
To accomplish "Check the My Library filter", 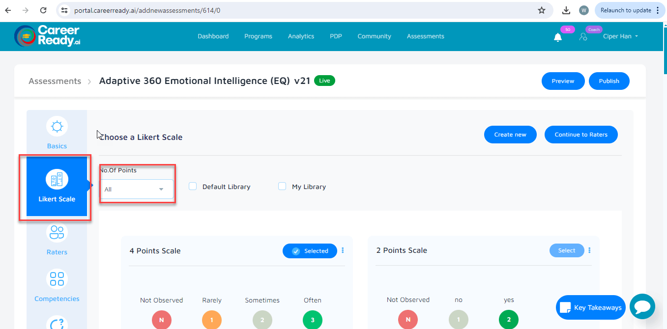I will tap(282, 186).
